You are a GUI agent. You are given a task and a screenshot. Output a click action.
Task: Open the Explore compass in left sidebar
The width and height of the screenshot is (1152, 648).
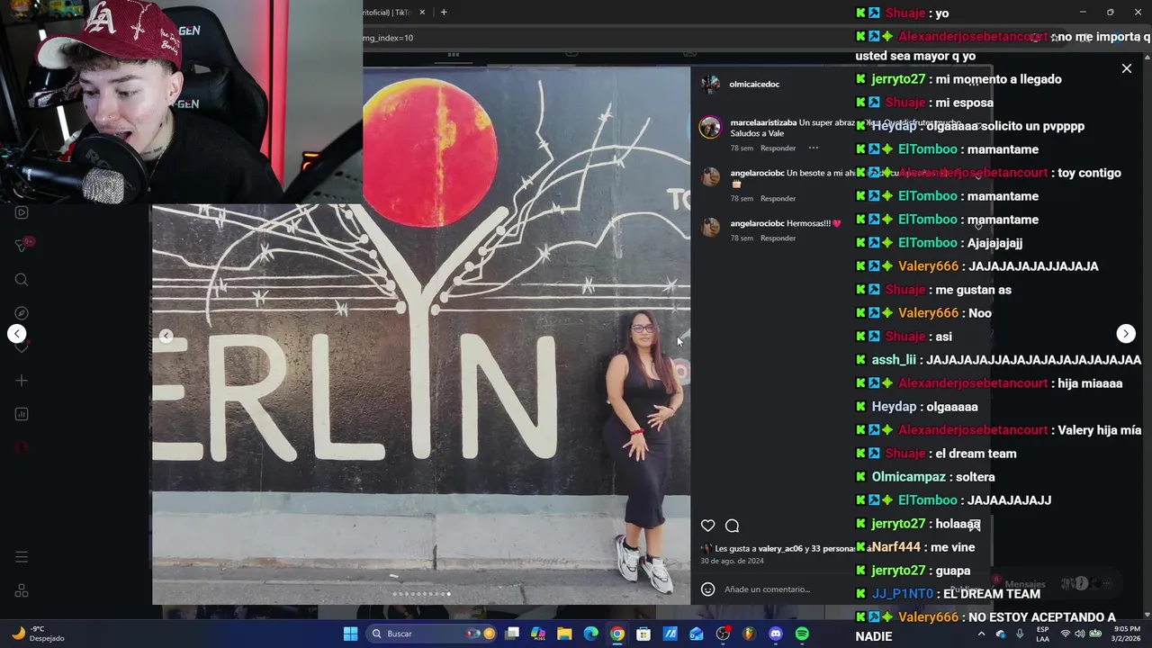tap(22, 313)
